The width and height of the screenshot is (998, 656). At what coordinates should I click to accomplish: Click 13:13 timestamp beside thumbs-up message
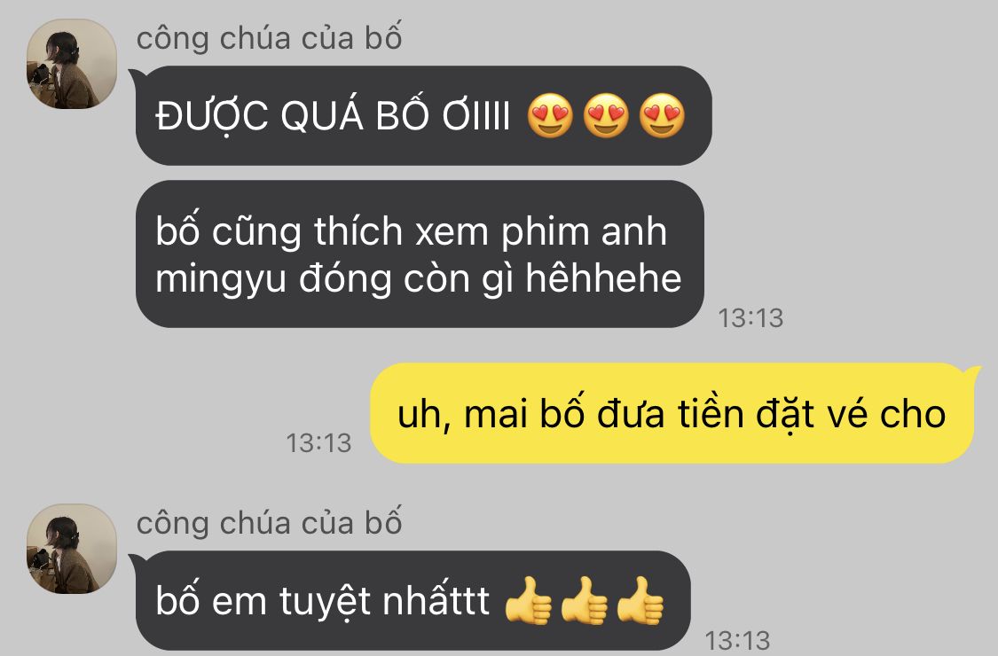737,640
